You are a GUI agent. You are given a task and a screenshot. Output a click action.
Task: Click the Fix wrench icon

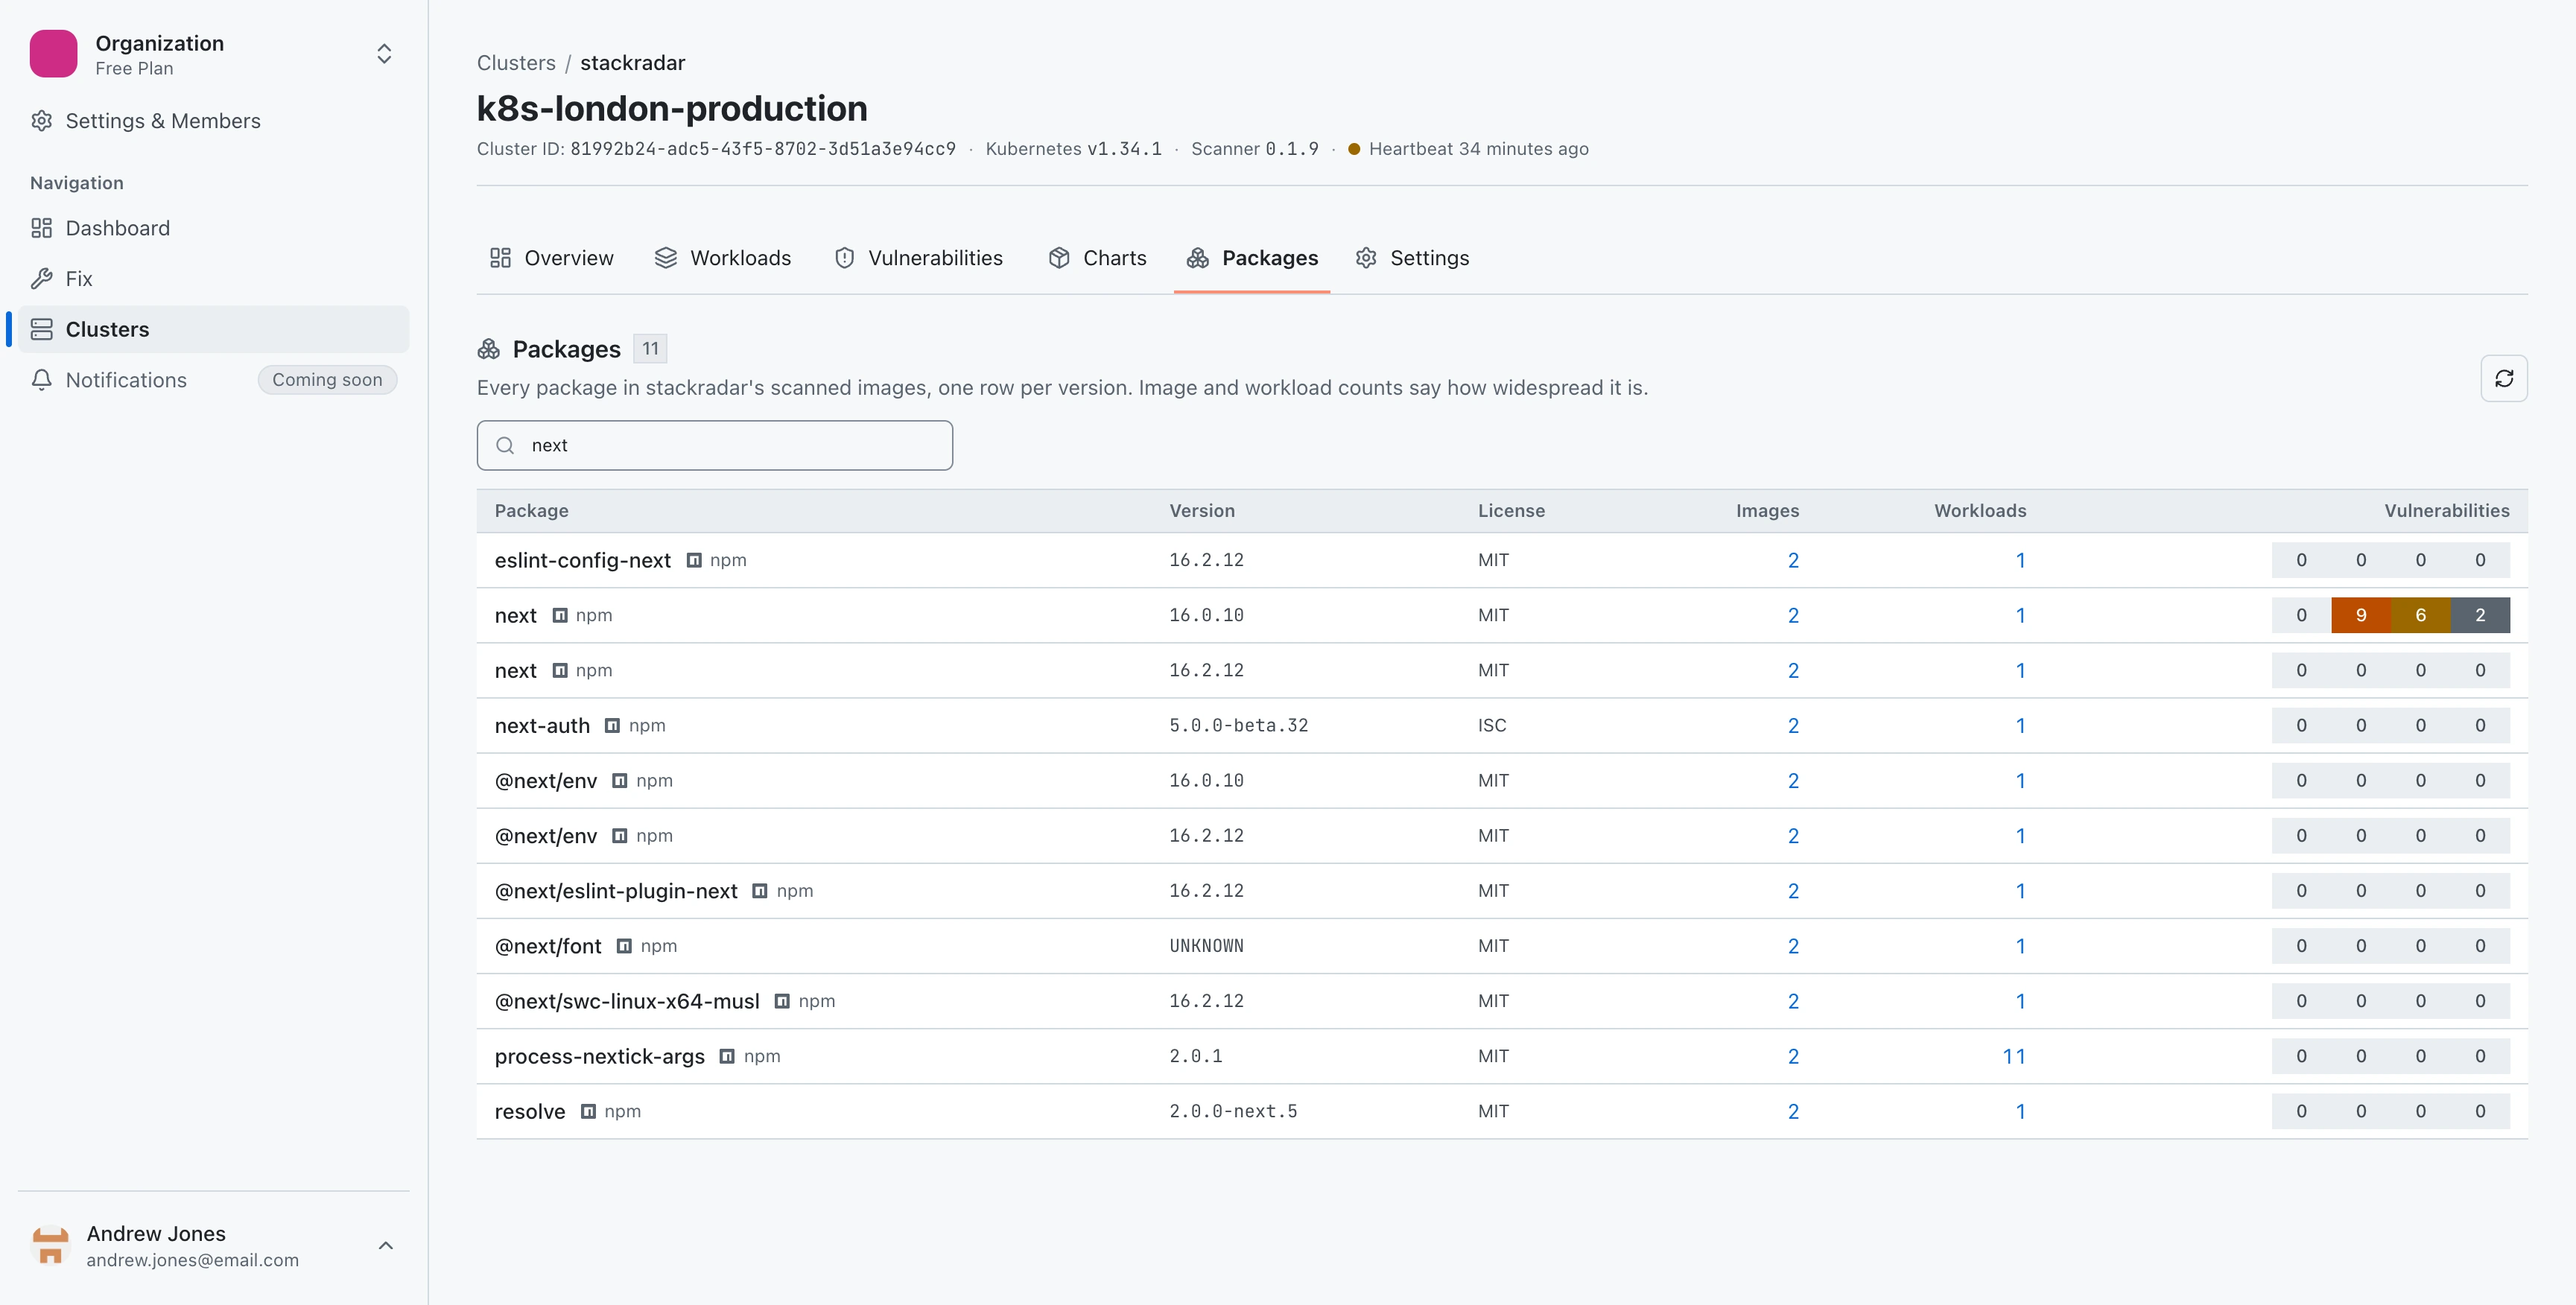42,279
